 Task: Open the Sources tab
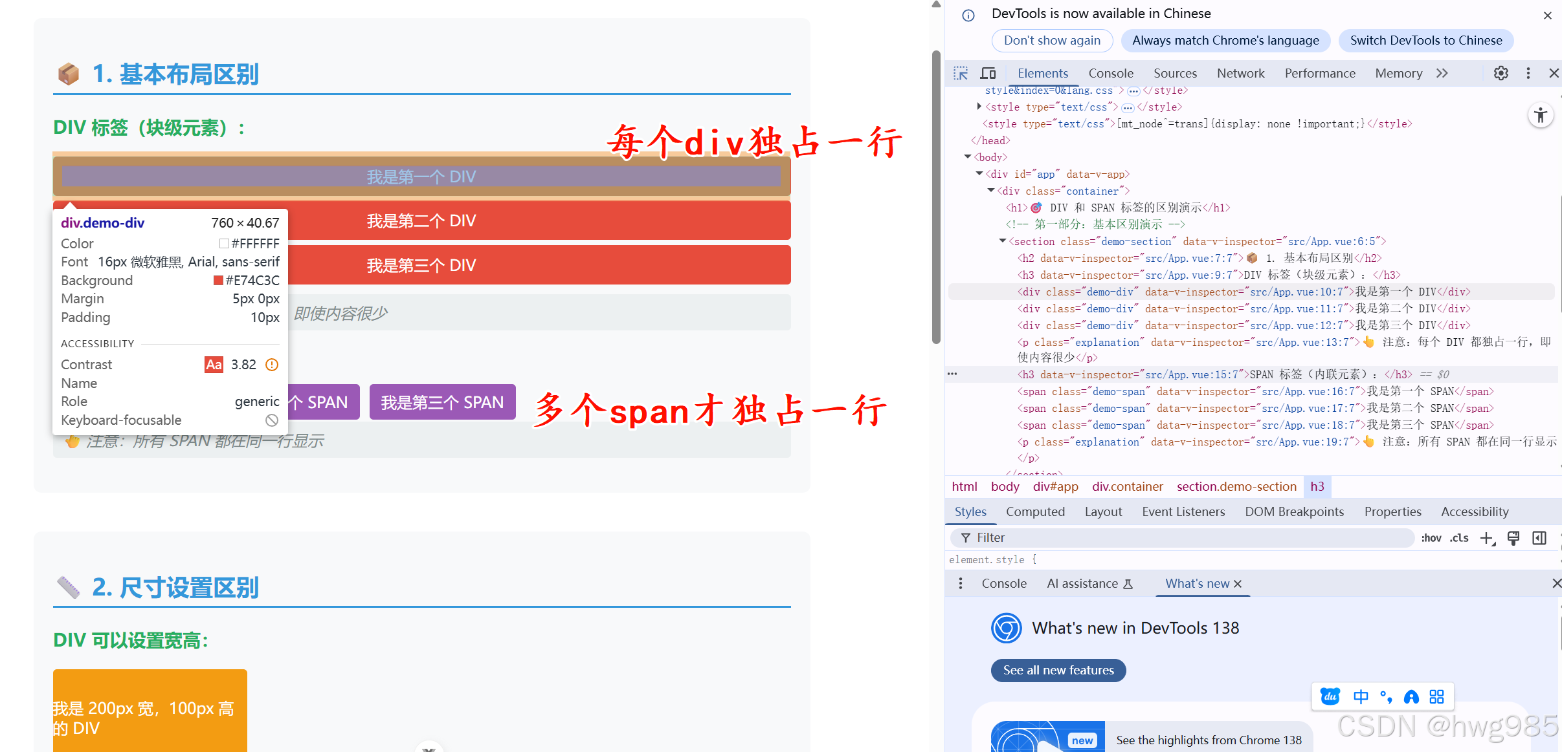click(x=1175, y=73)
